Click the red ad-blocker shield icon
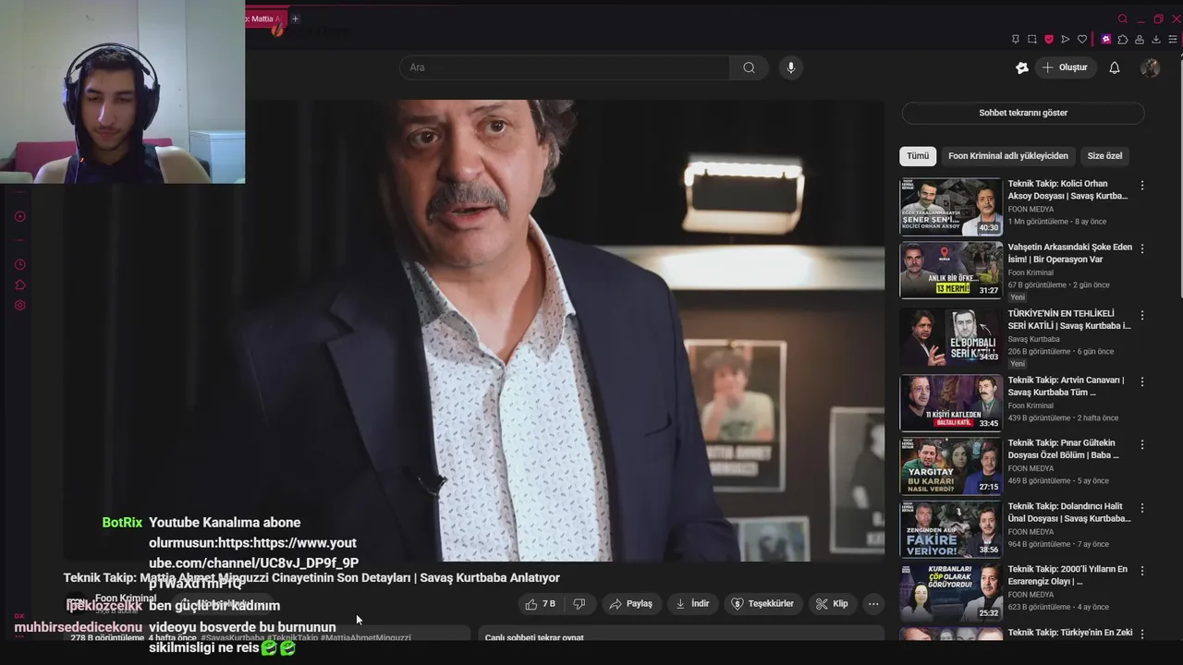1183x665 pixels. (1049, 40)
